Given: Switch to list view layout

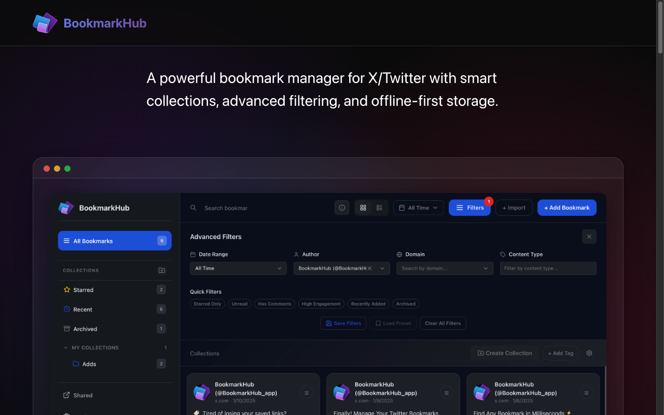Looking at the screenshot, I should [x=379, y=208].
